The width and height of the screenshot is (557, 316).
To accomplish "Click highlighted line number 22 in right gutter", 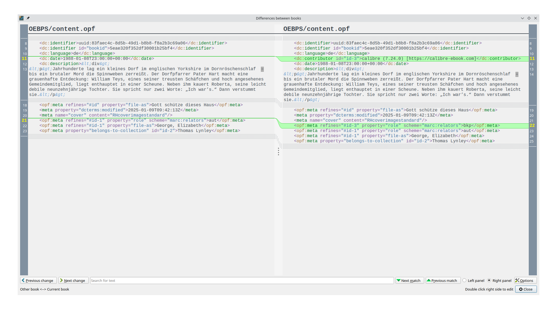I will 532,125.
